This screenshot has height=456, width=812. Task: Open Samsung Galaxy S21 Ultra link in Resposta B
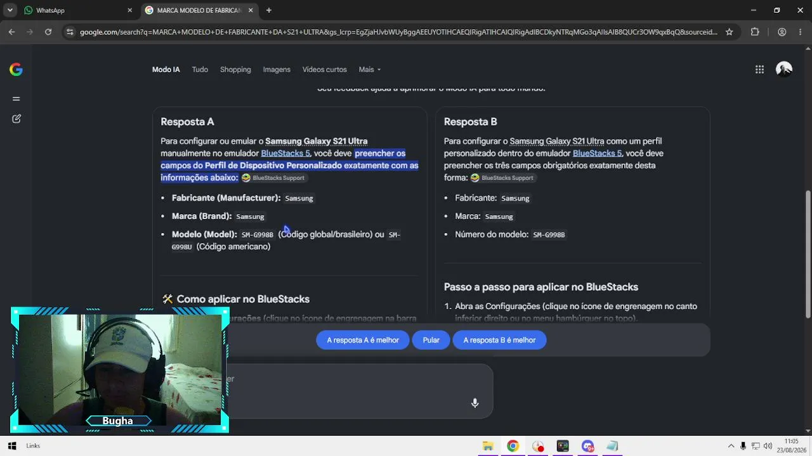click(557, 141)
